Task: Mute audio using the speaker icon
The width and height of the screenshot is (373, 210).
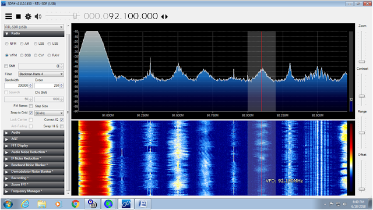Action: [x=38, y=16]
